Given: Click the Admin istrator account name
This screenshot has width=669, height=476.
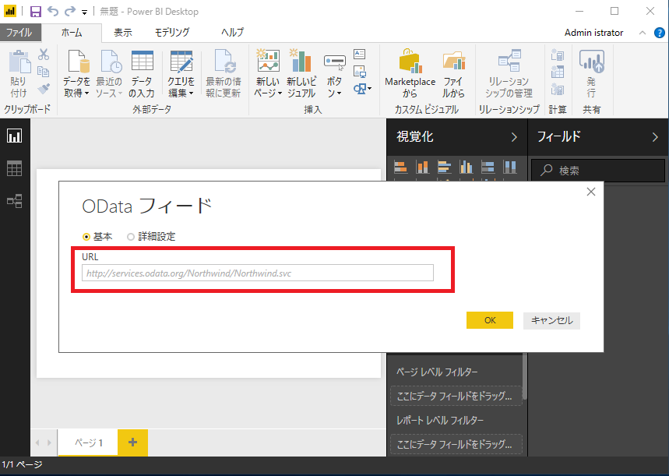Looking at the screenshot, I should click(x=593, y=33).
